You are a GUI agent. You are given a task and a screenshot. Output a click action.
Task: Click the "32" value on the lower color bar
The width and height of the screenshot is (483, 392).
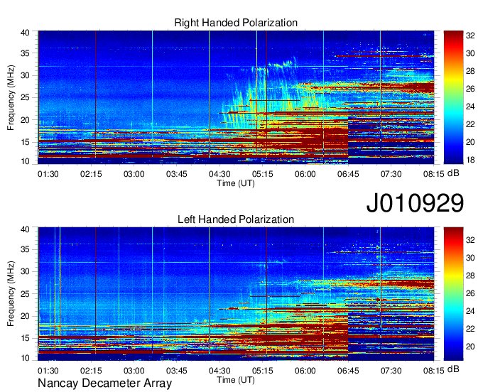click(470, 240)
